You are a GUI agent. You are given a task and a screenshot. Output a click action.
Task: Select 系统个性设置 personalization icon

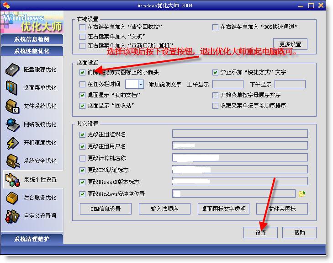pos(13,180)
